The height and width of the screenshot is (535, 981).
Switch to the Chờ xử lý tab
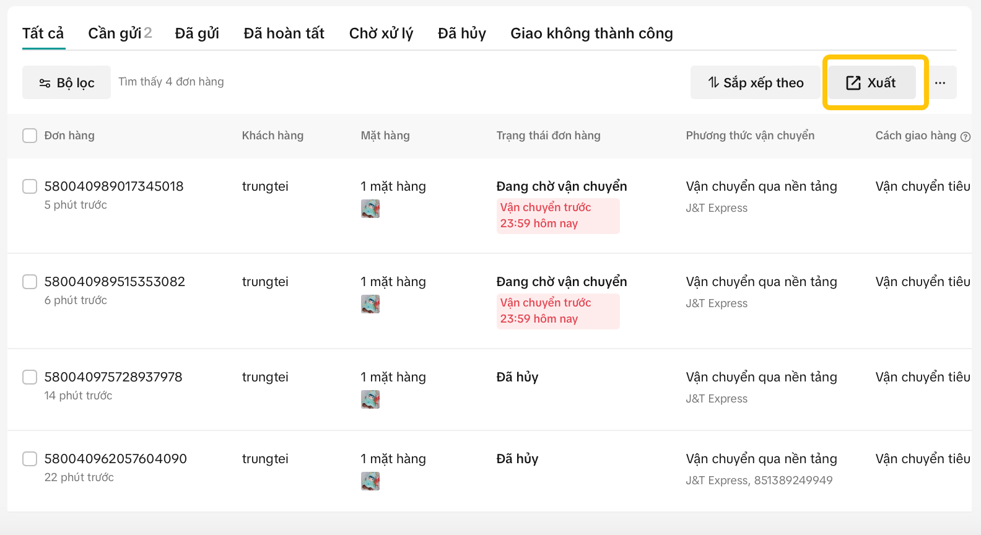[x=381, y=33]
